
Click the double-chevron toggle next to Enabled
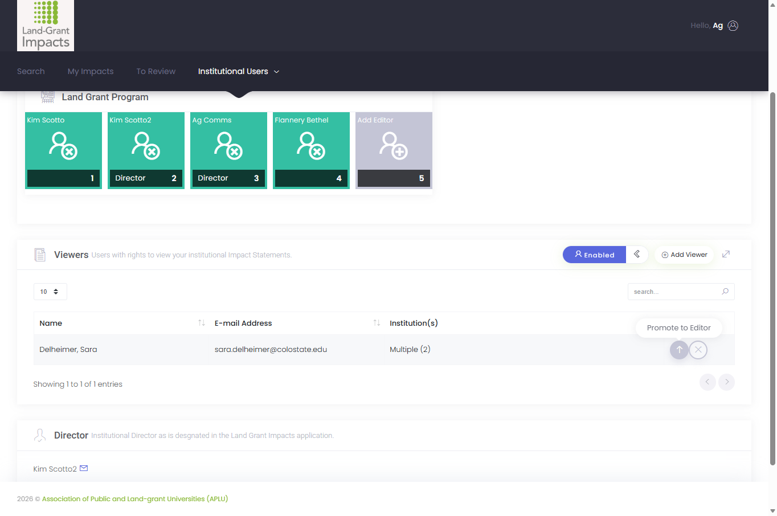coord(637,254)
